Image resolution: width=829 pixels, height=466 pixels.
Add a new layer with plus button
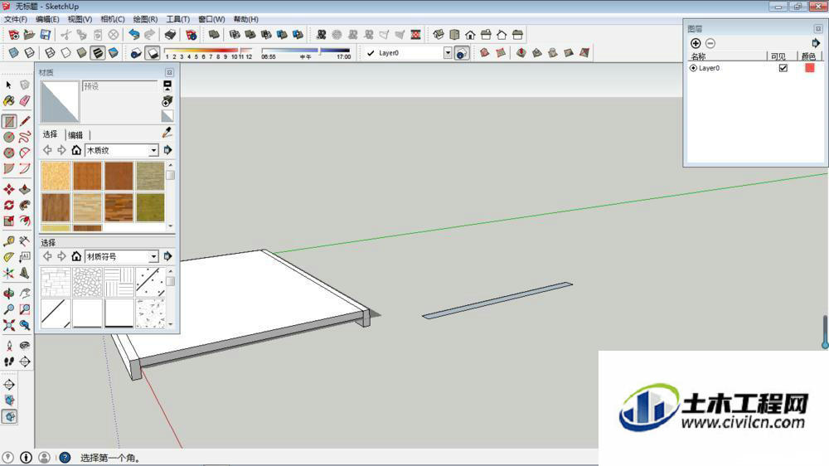tap(696, 43)
